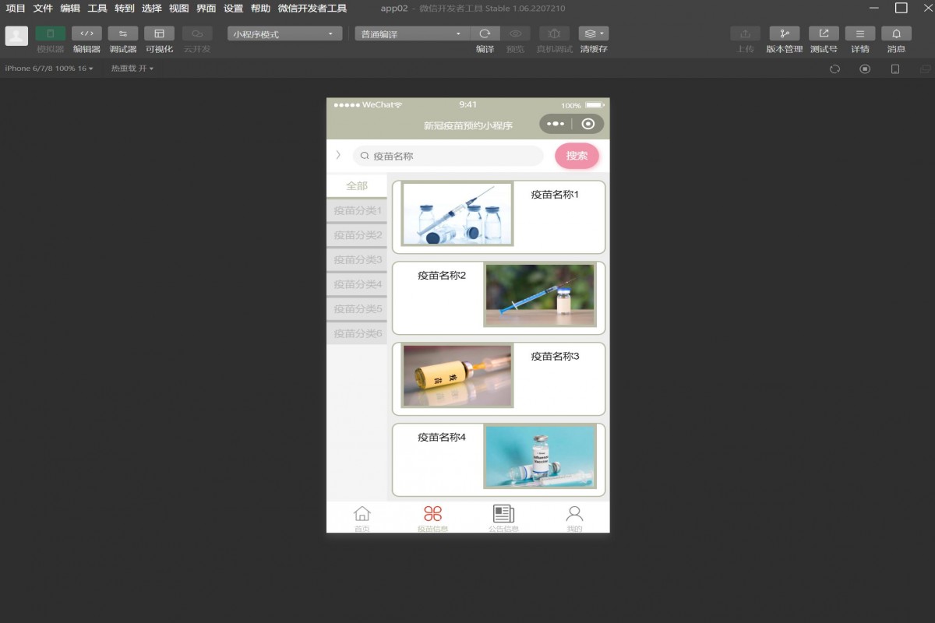Viewport: 935px width, 623px height.
Task: Open the iPhone 6/7/8 device dropdown
Action: (x=48, y=69)
